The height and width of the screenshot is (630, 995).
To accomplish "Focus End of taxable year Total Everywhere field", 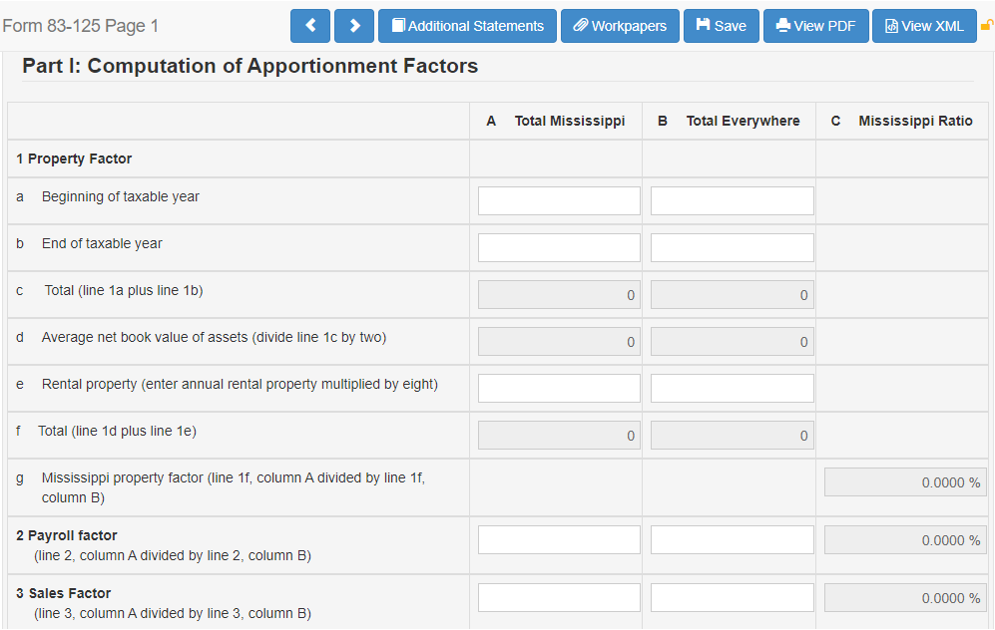I will 732,247.
